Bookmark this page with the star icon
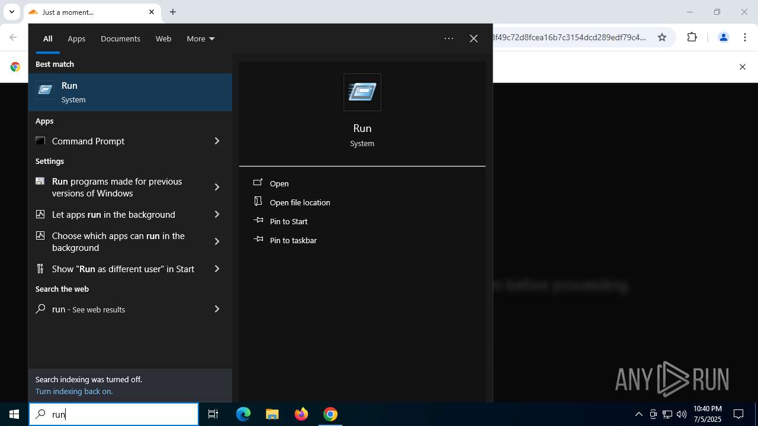This screenshot has width=758, height=426. [662, 37]
